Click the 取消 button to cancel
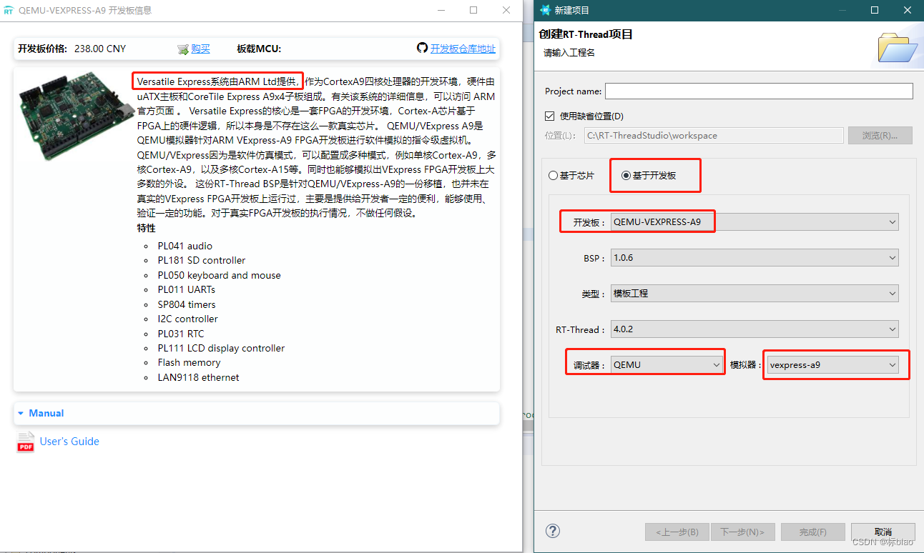The width and height of the screenshot is (924, 553). (883, 532)
